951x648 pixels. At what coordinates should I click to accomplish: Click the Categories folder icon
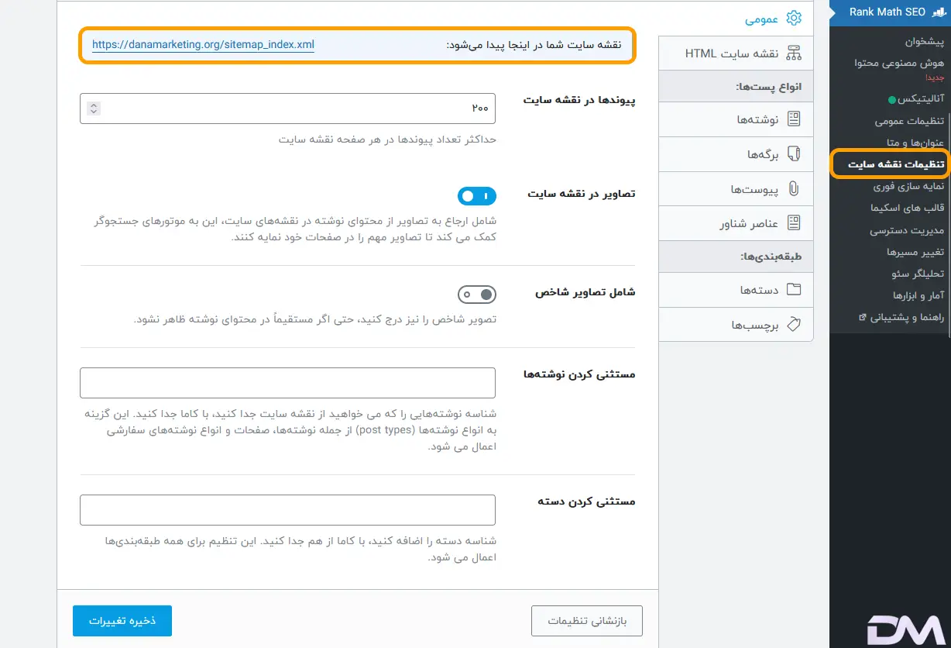click(x=793, y=290)
